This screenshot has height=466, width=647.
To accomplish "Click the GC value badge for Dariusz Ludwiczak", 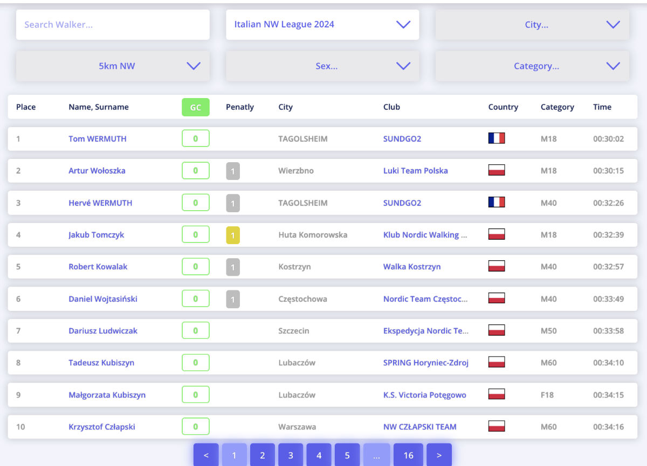I will [x=196, y=331].
